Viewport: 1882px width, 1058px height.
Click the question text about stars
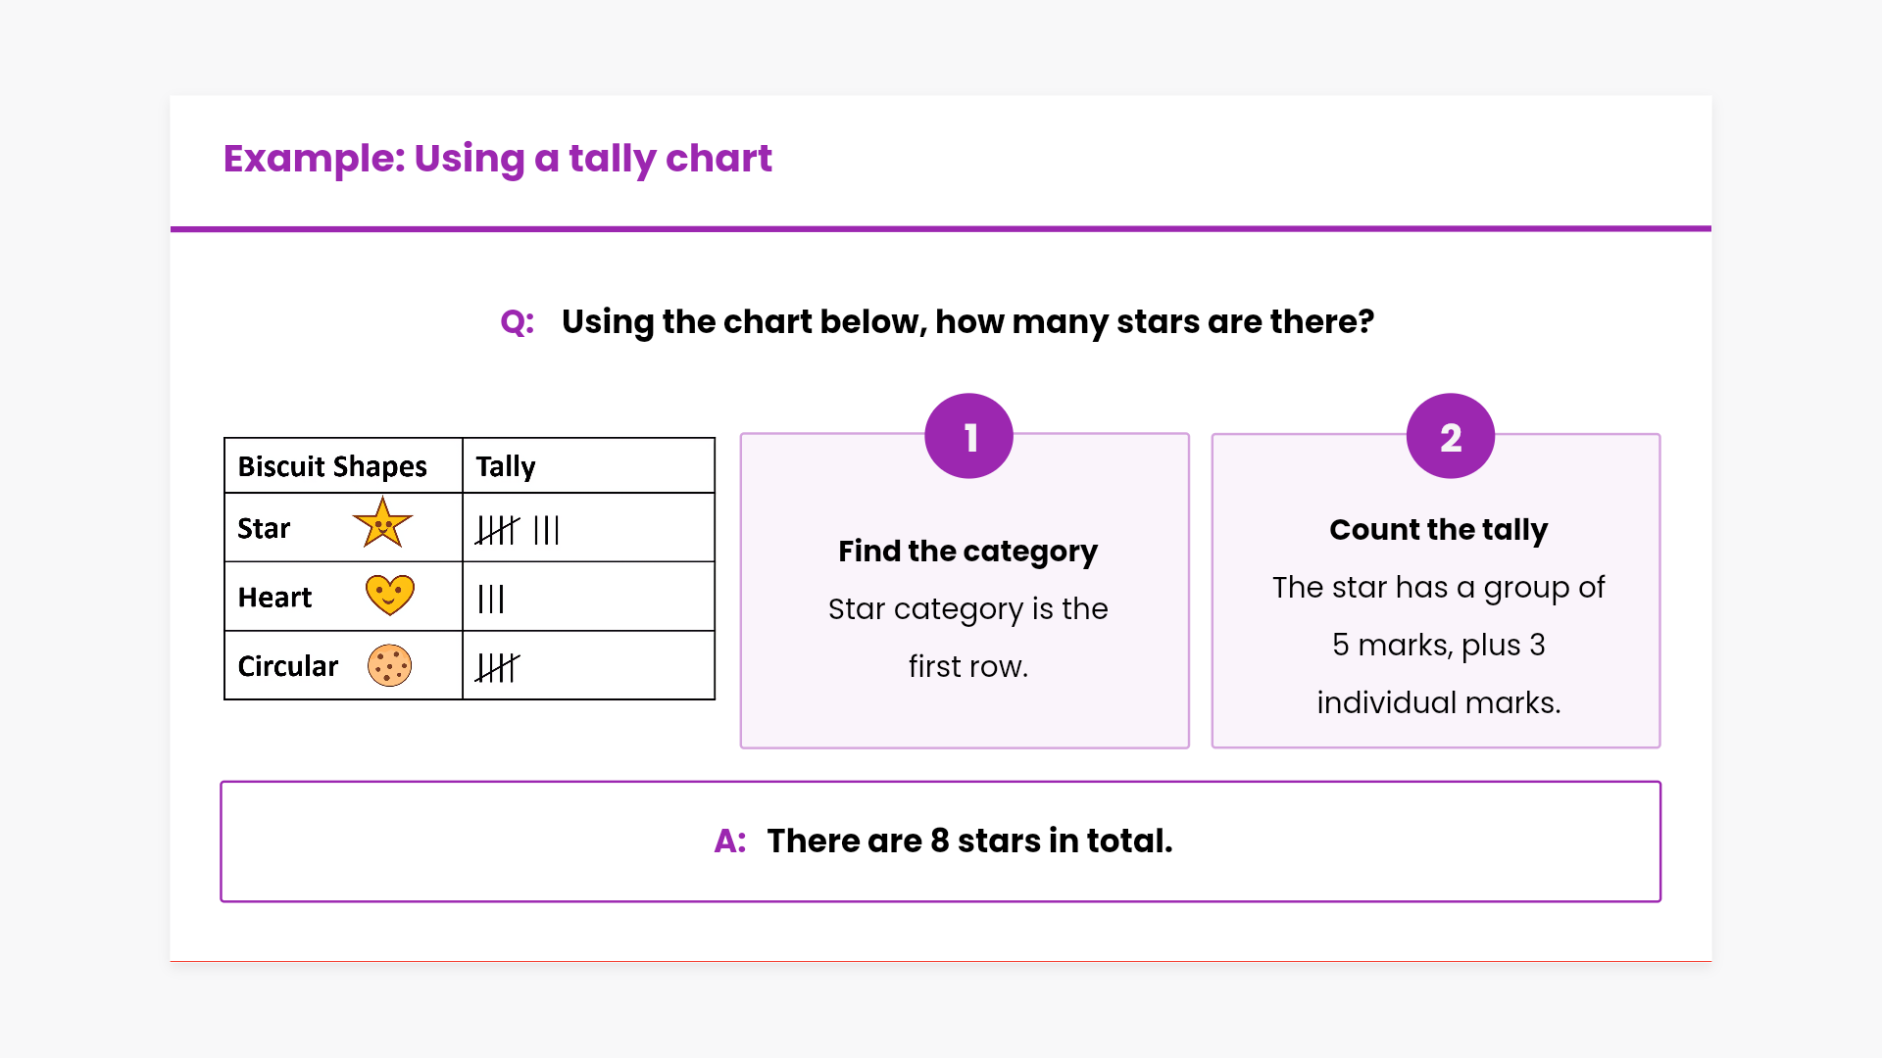point(967,322)
